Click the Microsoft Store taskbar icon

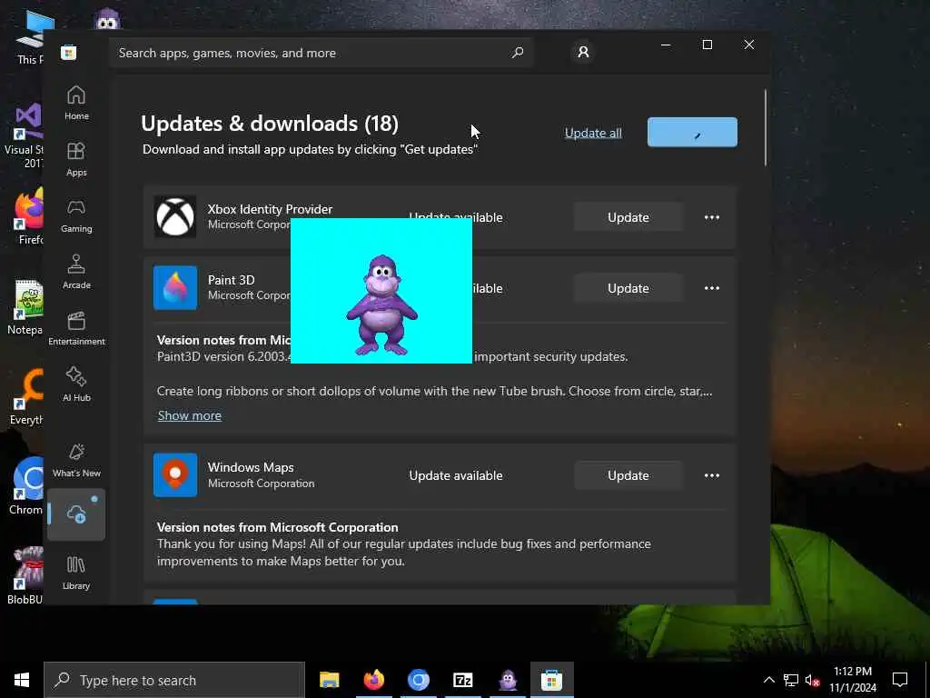(551, 680)
